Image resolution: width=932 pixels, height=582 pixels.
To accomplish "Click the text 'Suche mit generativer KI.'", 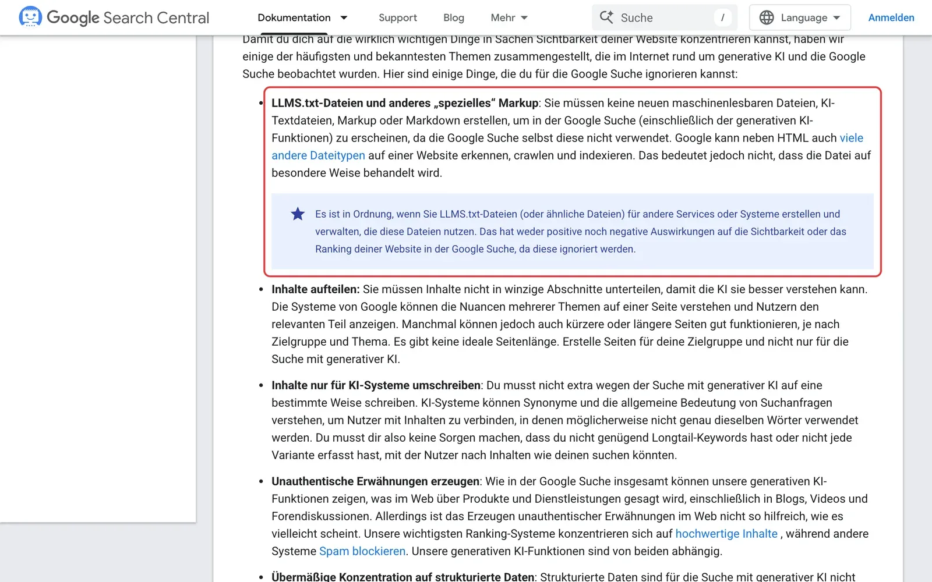I will pyautogui.click(x=336, y=359).
